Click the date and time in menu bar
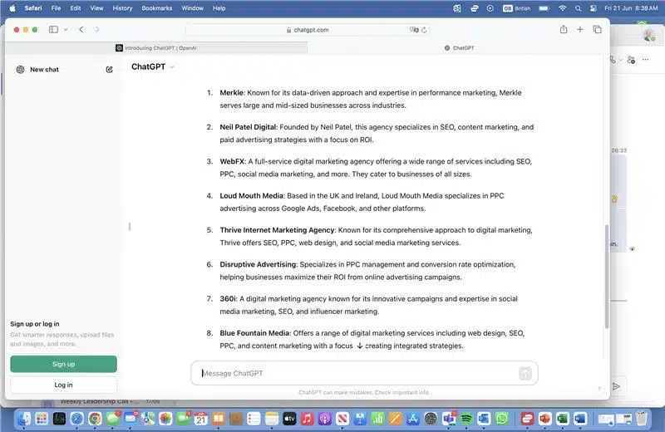This screenshot has width=665, height=432. pyautogui.click(x=631, y=8)
